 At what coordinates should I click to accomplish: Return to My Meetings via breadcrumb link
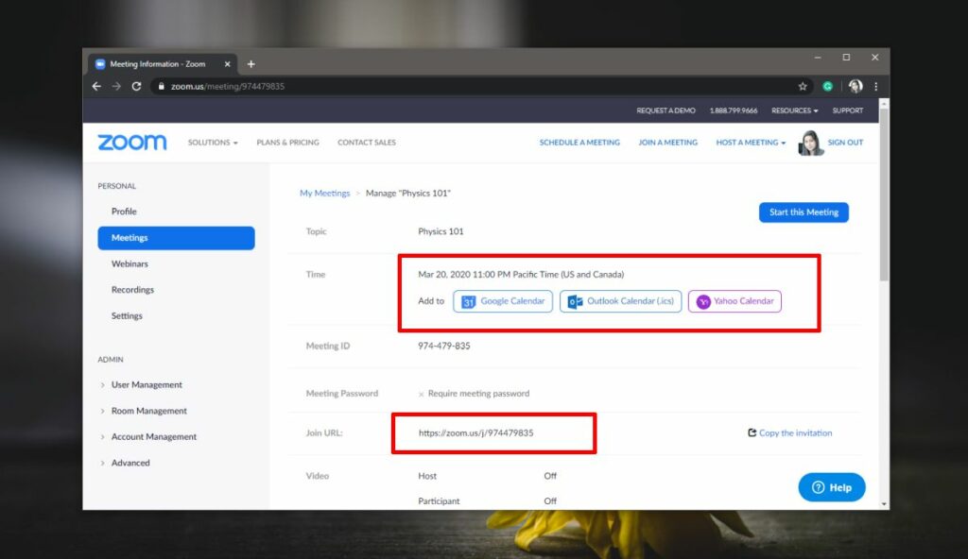point(324,193)
